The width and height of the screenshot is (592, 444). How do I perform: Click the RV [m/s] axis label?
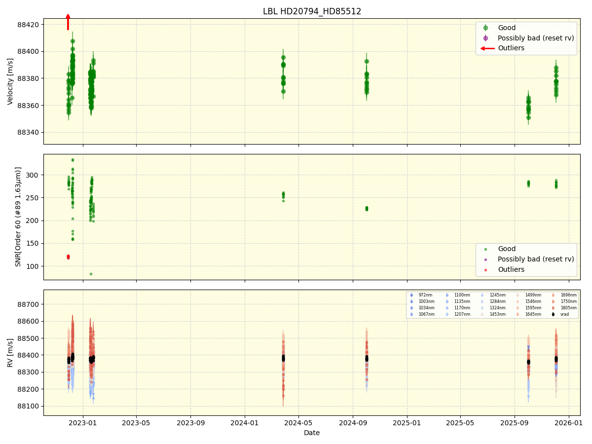point(10,352)
